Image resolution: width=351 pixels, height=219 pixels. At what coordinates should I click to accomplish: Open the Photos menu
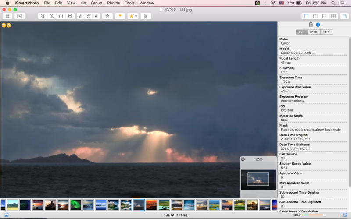click(113, 3)
